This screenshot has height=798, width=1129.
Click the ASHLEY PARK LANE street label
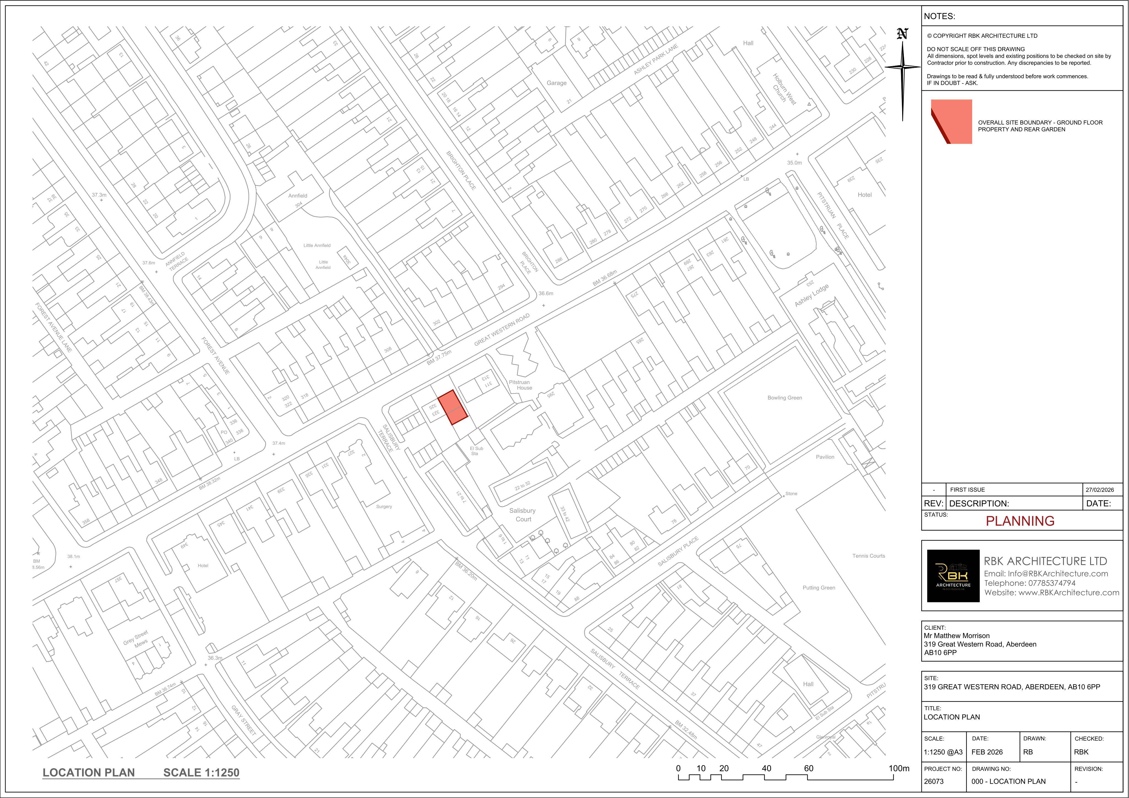(655, 60)
